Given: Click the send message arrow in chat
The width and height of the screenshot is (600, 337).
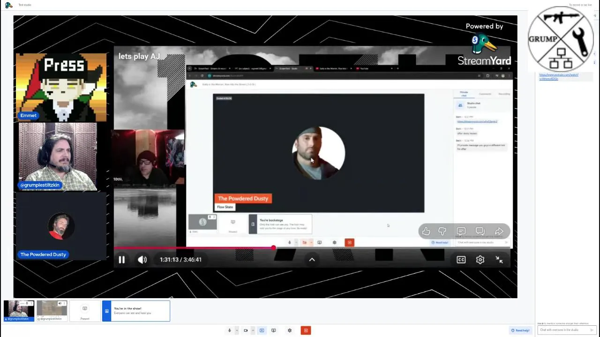Looking at the screenshot, I should 593,330.
